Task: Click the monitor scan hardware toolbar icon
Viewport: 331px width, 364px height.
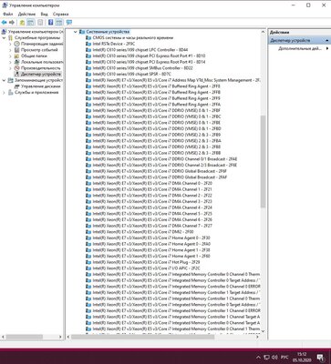Action: tap(69, 23)
